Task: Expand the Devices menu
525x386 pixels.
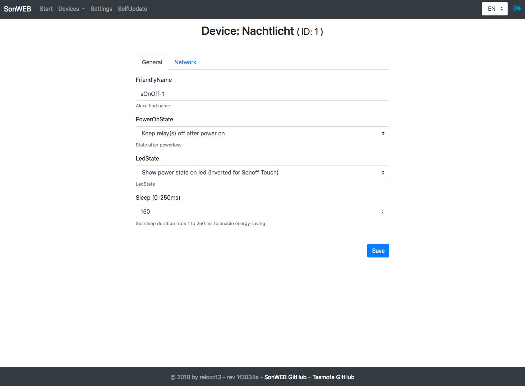Action: [x=72, y=9]
